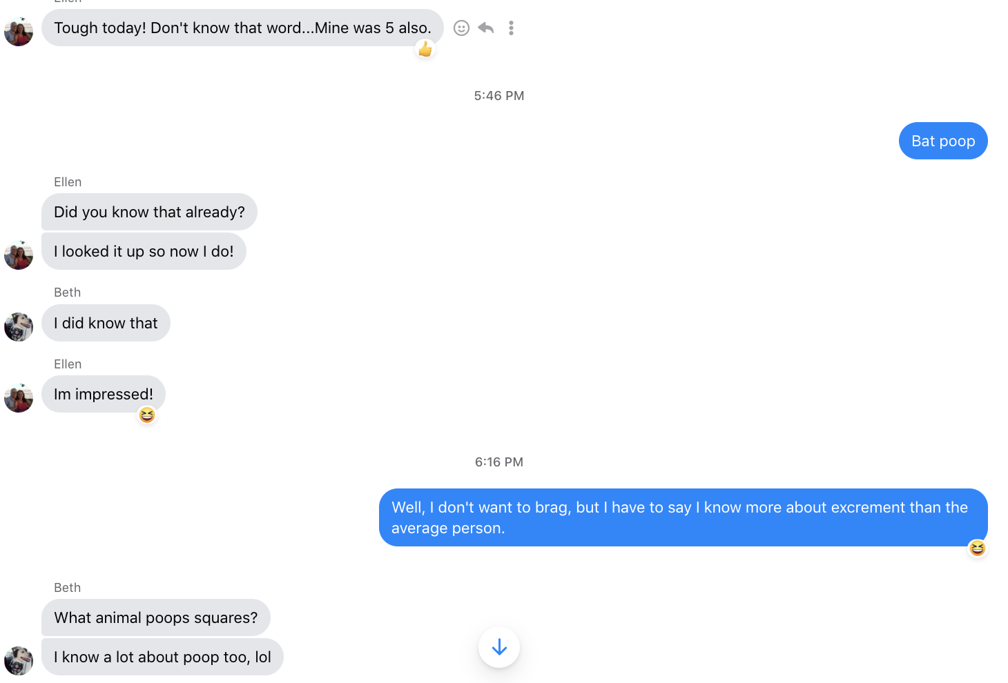Viewport: 1008px width, 683px height.
Task: Click Beth's avatar beside 'I did know that'
Action: pyautogui.click(x=19, y=327)
